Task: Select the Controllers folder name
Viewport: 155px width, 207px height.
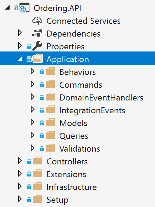Action: coord(67,162)
